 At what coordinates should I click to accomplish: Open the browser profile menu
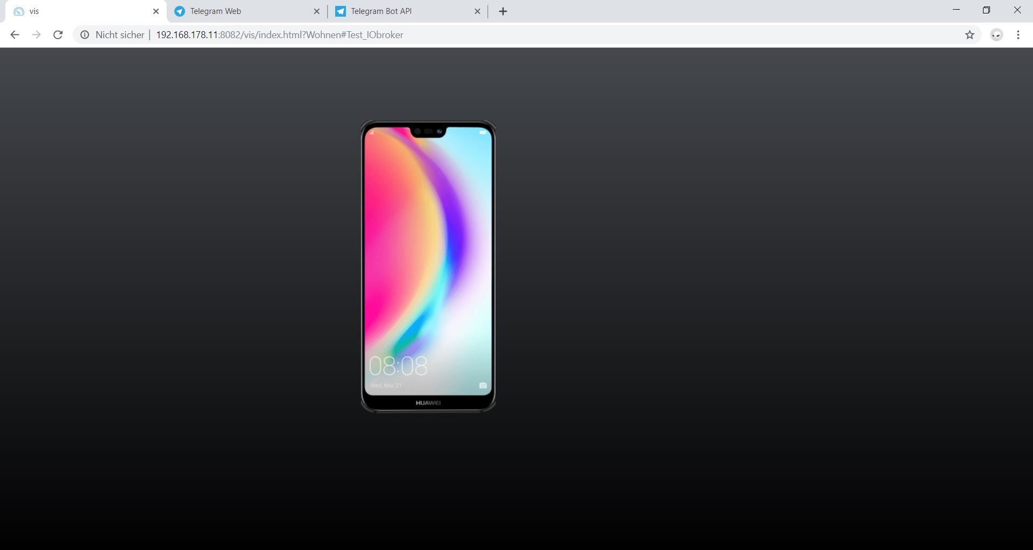coord(996,35)
